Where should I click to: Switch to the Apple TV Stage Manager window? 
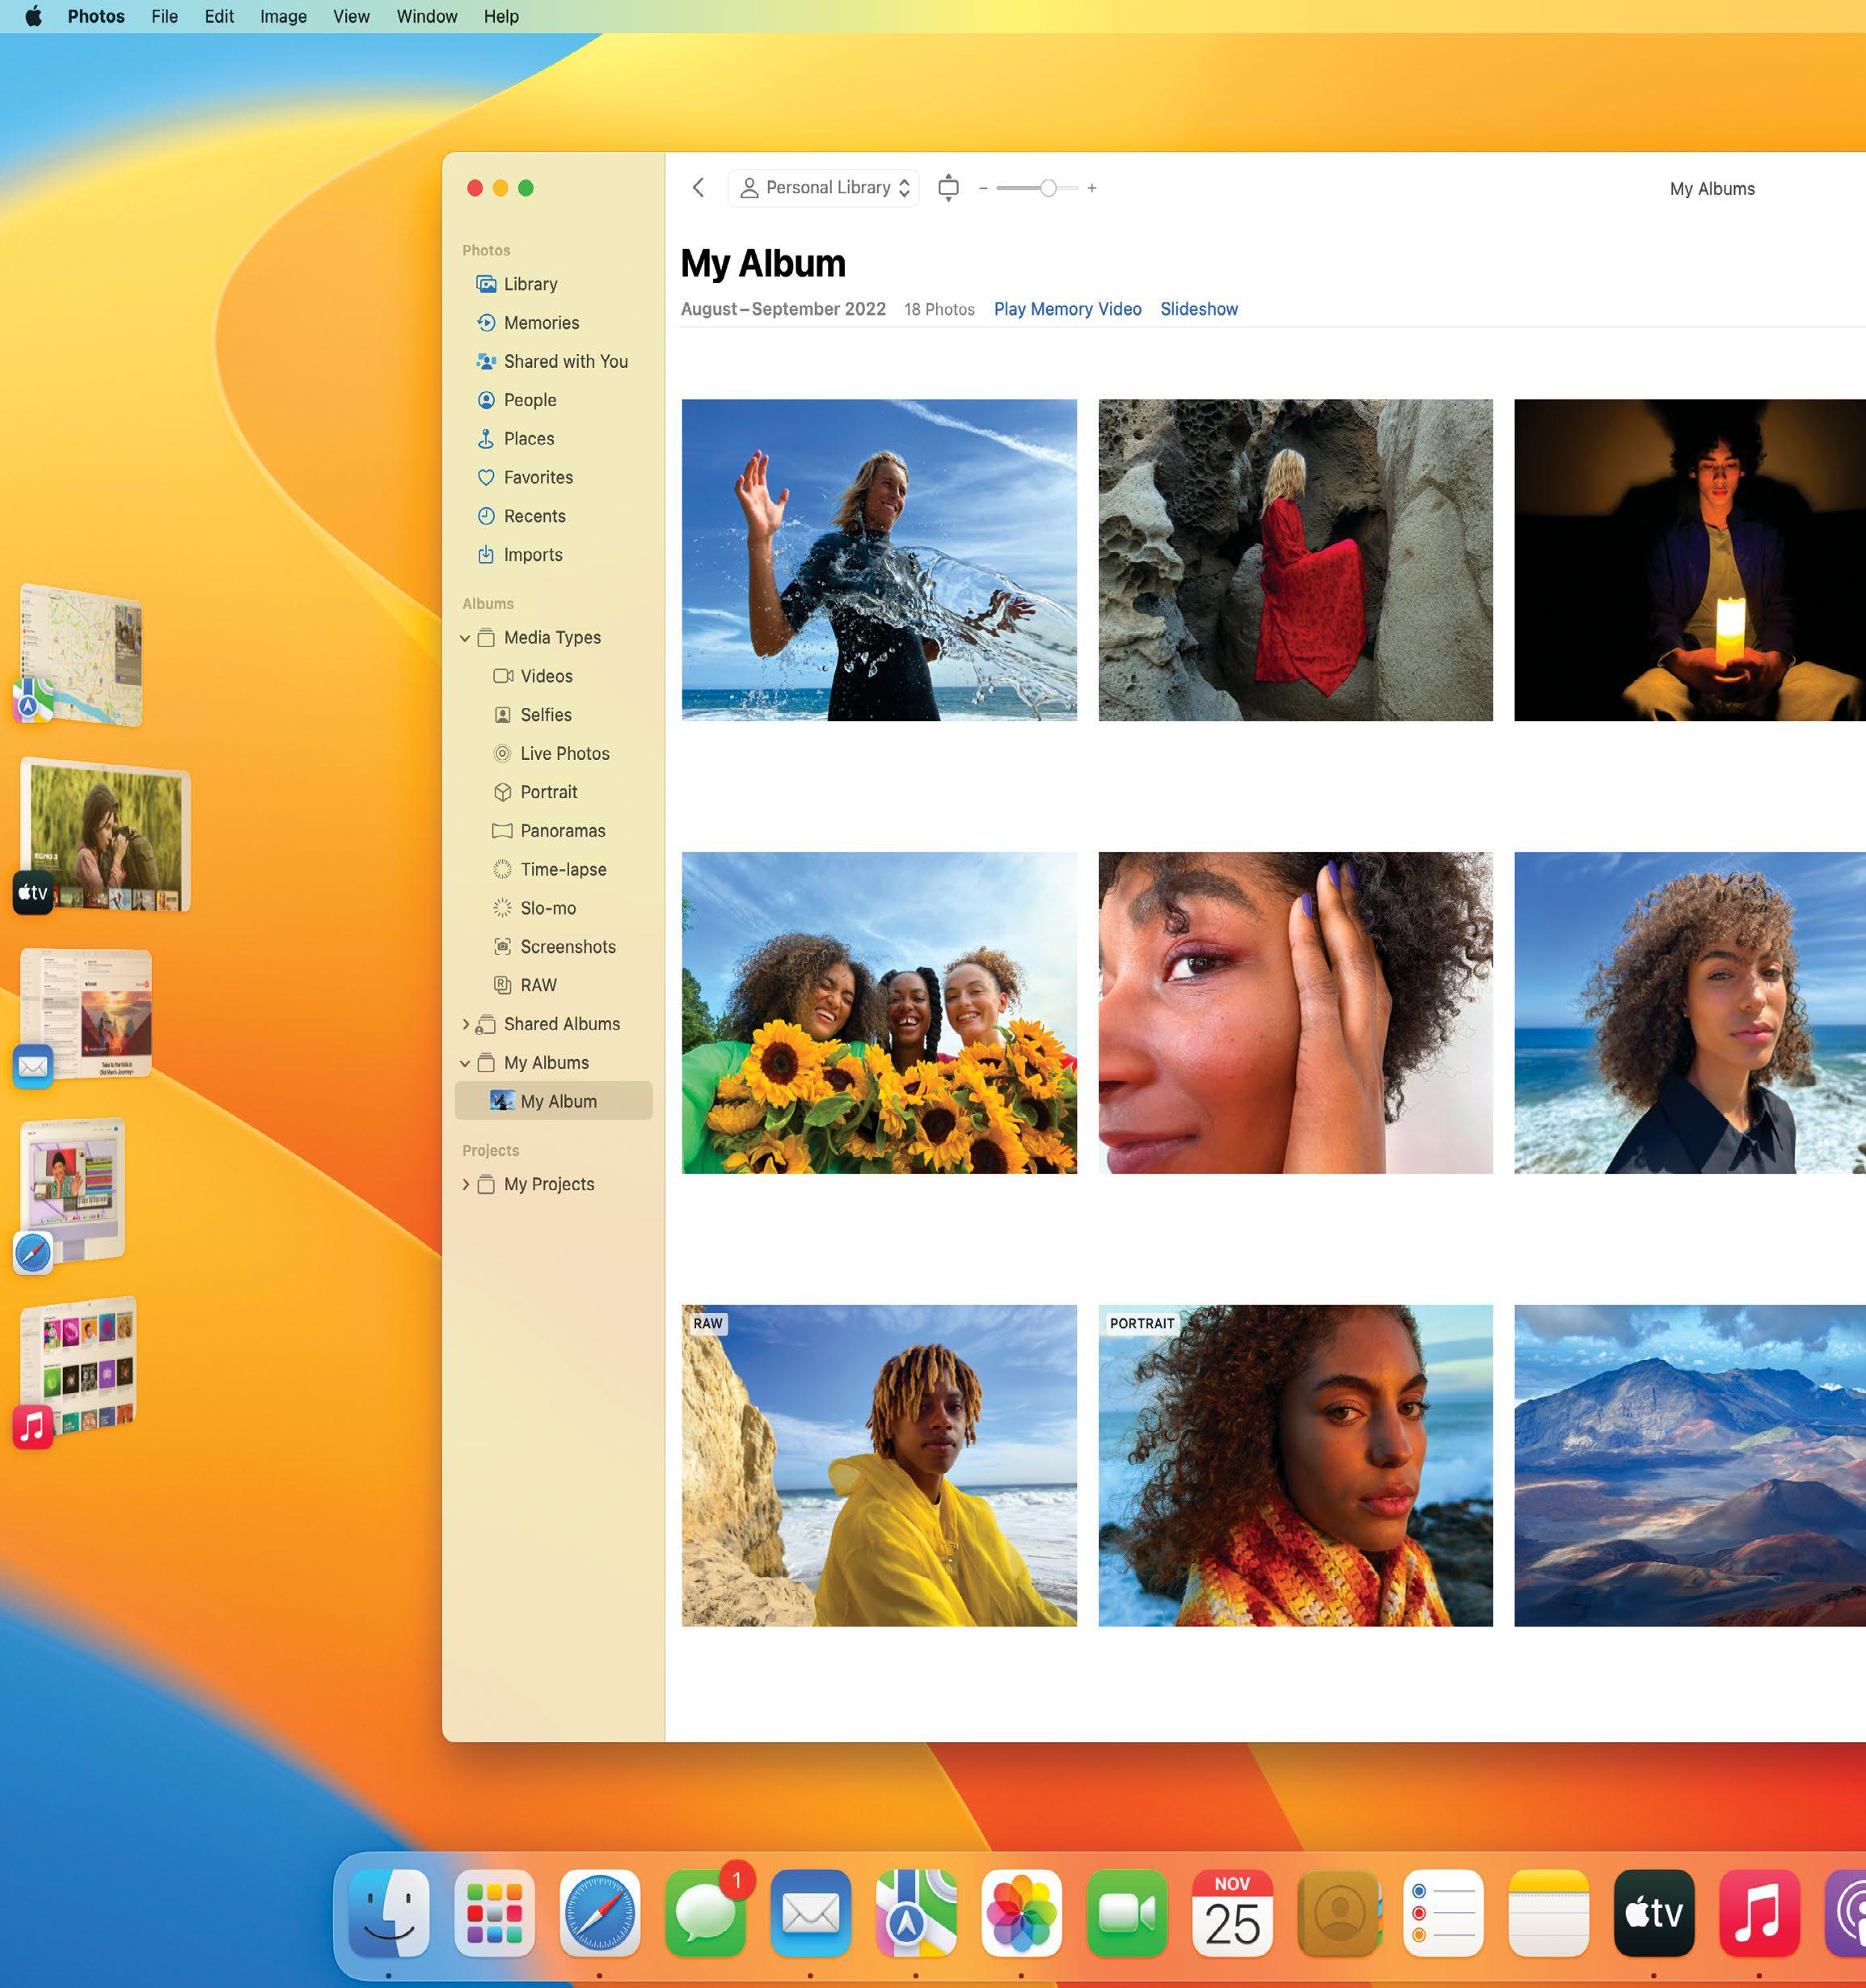point(104,836)
